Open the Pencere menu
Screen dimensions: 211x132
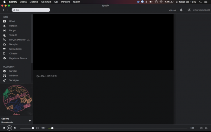coord(65,2)
